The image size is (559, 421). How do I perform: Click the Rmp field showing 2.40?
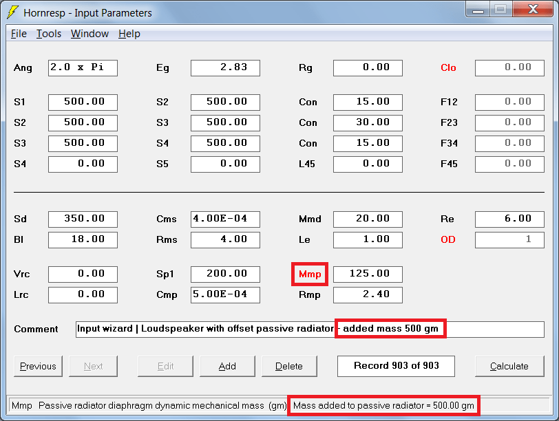pos(368,295)
